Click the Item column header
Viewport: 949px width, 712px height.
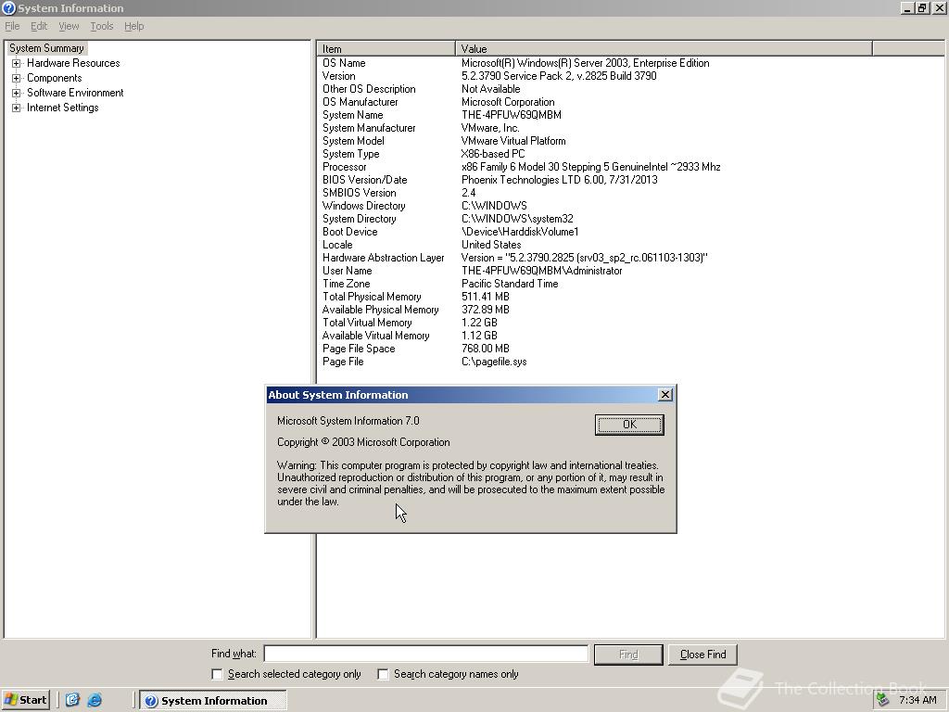[x=386, y=48]
